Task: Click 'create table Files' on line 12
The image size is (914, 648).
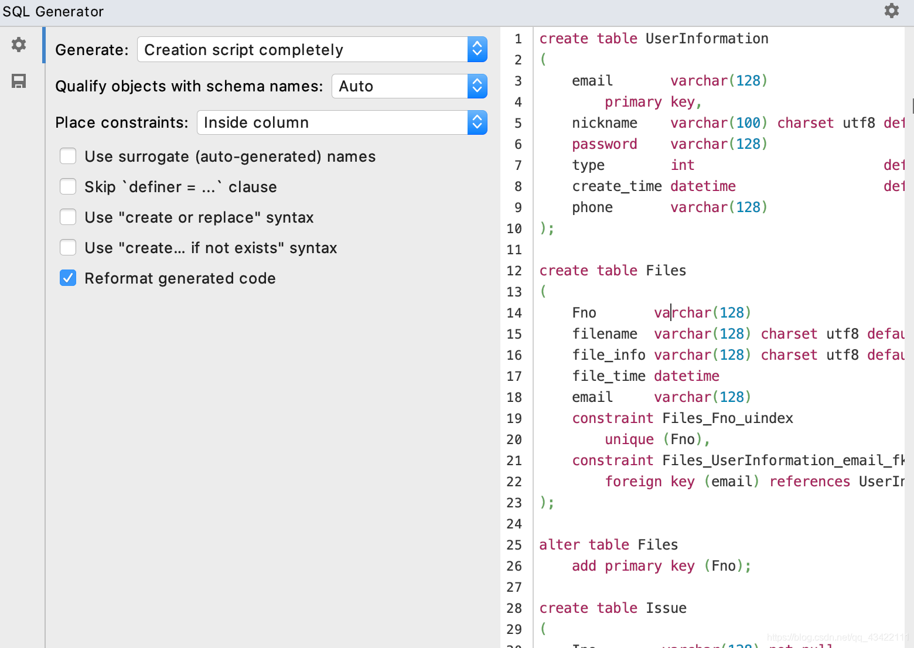Action: 613,271
